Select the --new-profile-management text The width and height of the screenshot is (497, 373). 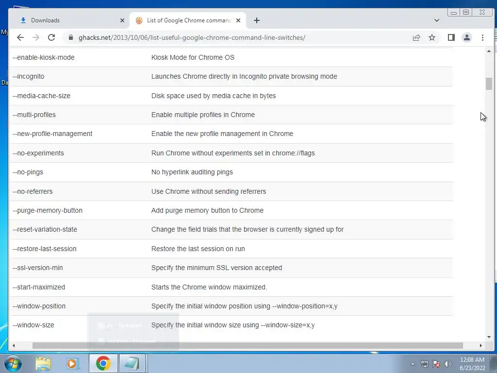[52, 134]
